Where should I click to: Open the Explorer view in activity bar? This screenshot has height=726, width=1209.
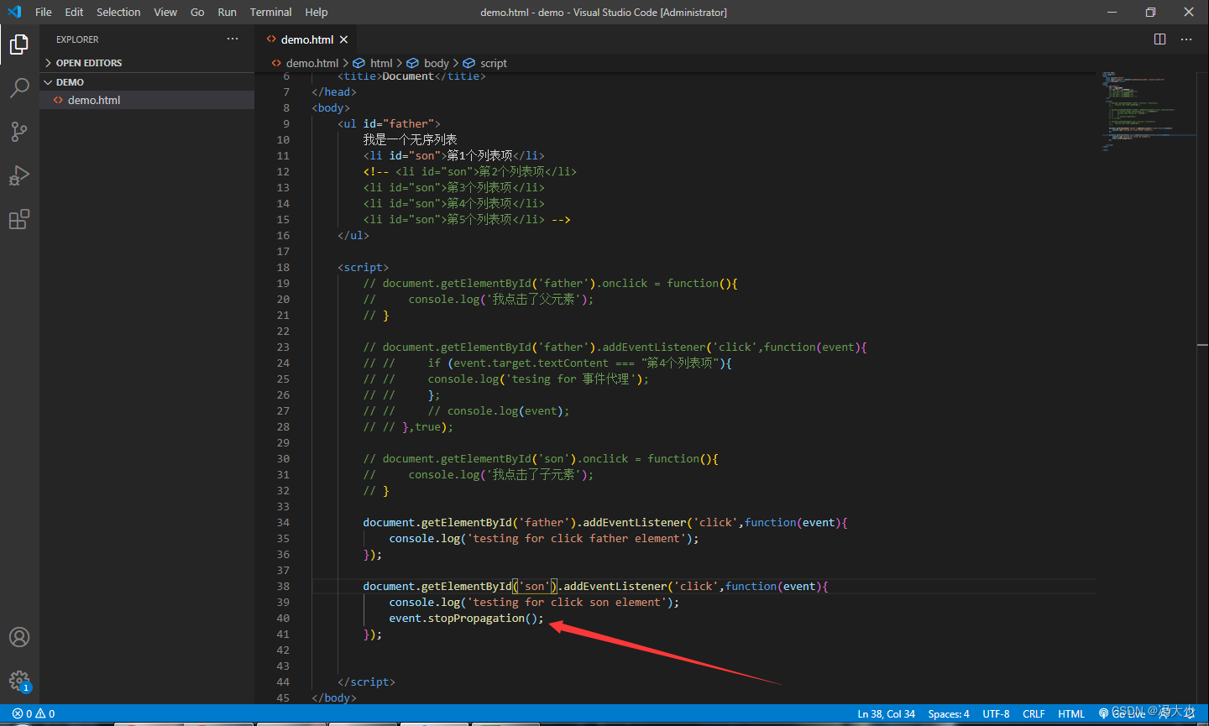18,44
